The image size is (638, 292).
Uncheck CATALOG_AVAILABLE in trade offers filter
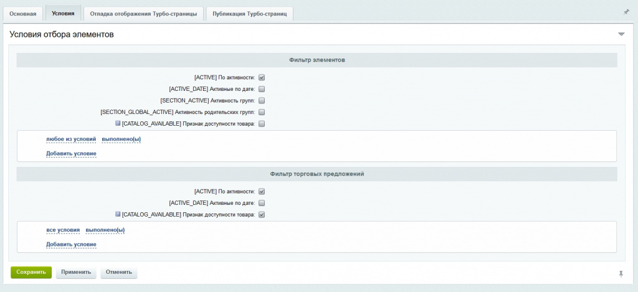click(262, 215)
